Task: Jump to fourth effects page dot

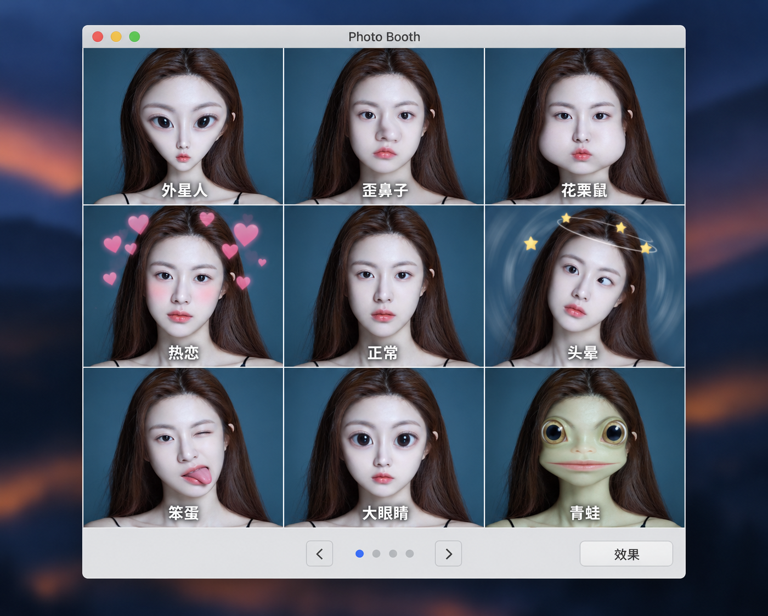Action: click(410, 553)
